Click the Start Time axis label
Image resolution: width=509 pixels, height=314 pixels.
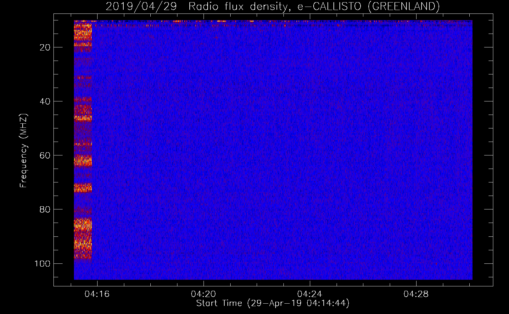coord(273,303)
